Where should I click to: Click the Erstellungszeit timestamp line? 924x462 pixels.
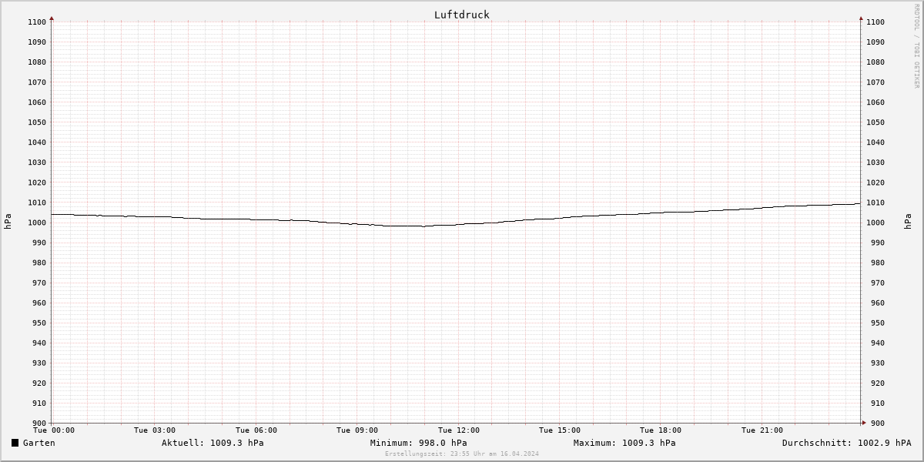462,454
